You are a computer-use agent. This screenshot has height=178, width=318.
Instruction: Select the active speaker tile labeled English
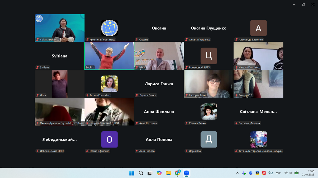click(109, 56)
